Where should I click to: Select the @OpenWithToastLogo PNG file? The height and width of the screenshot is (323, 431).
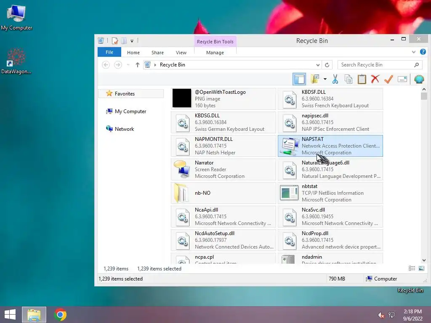click(223, 98)
